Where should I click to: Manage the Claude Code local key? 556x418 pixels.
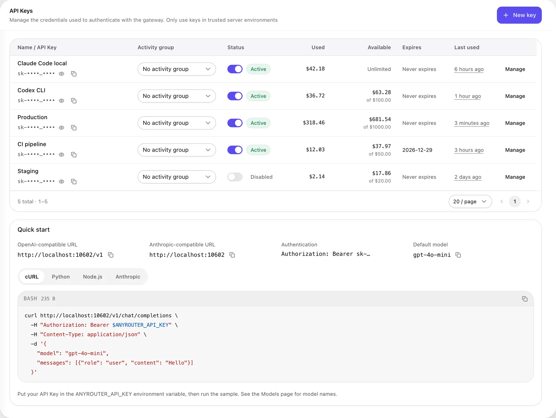(x=515, y=69)
